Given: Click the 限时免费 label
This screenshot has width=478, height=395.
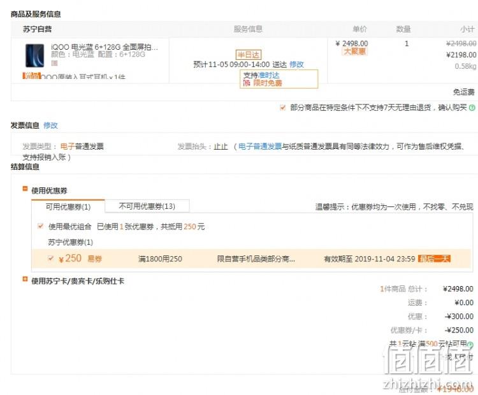Looking at the screenshot, I should (x=267, y=83).
